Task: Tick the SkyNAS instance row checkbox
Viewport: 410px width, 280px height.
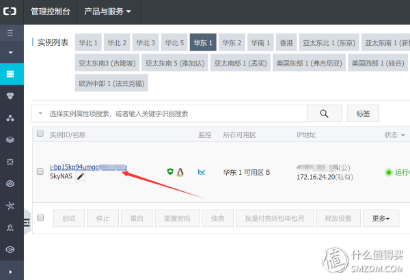Action: click(40, 171)
